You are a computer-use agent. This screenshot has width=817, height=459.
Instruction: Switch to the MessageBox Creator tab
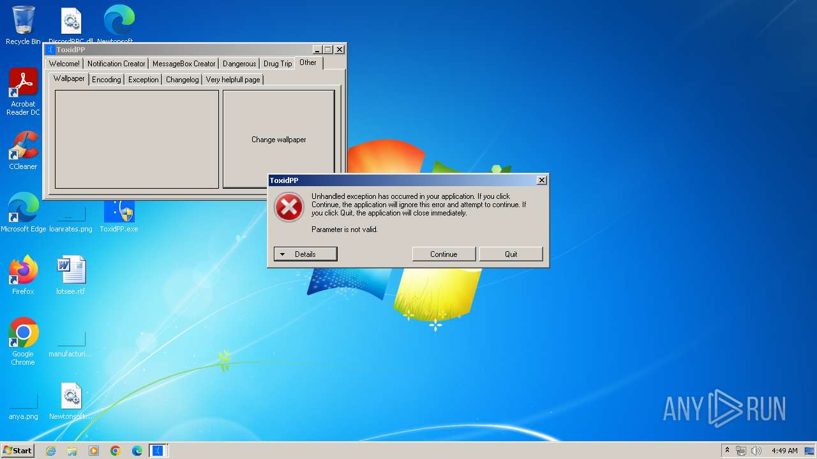click(x=184, y=64)
